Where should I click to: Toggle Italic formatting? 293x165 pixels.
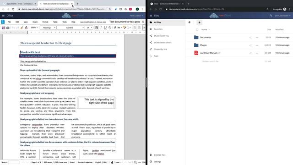coord(101,27)
